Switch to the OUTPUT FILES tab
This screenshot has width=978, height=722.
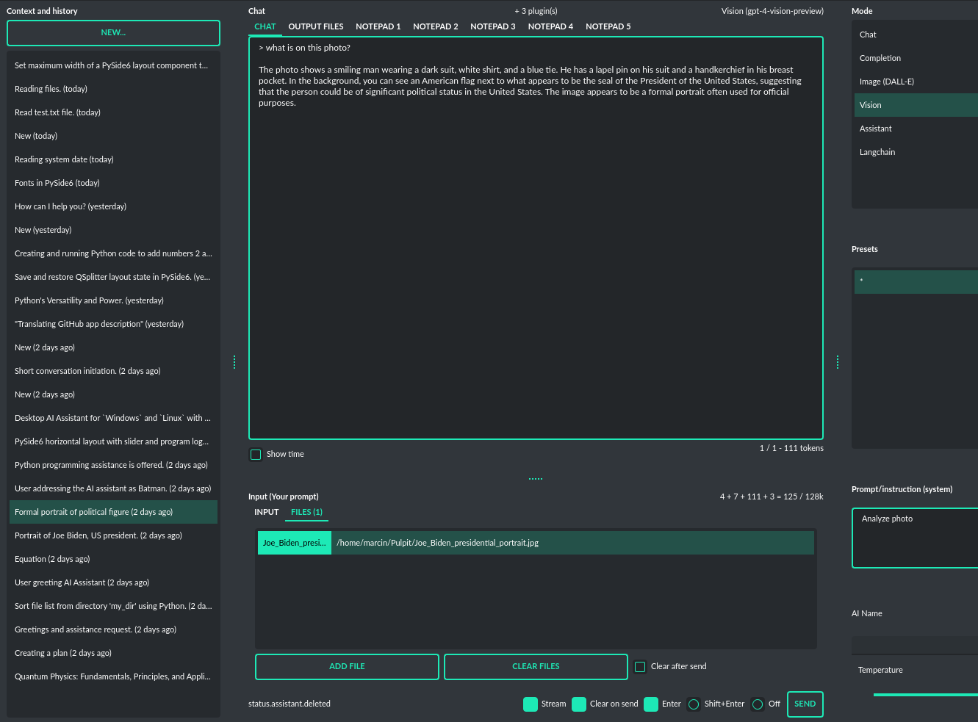click(x=315, y=26)
